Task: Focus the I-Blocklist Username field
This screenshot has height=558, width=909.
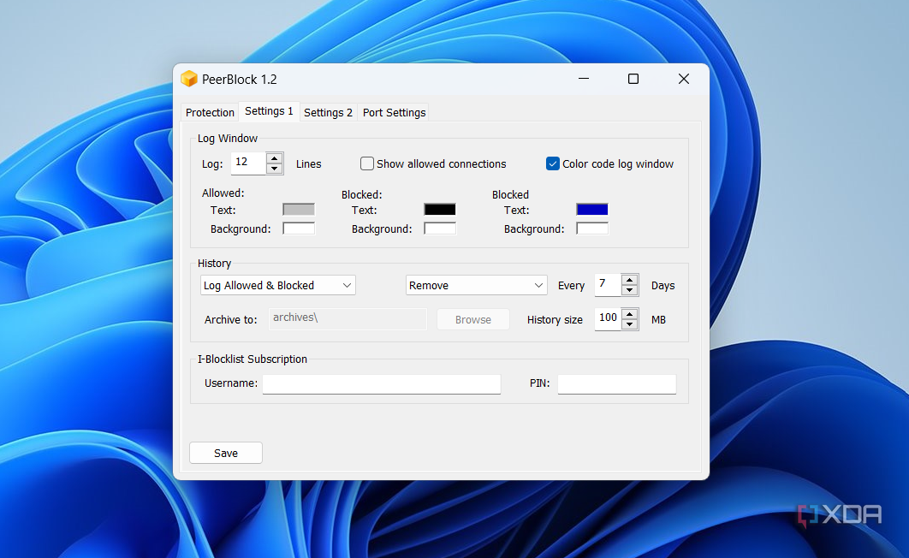Action: point(381,383)
